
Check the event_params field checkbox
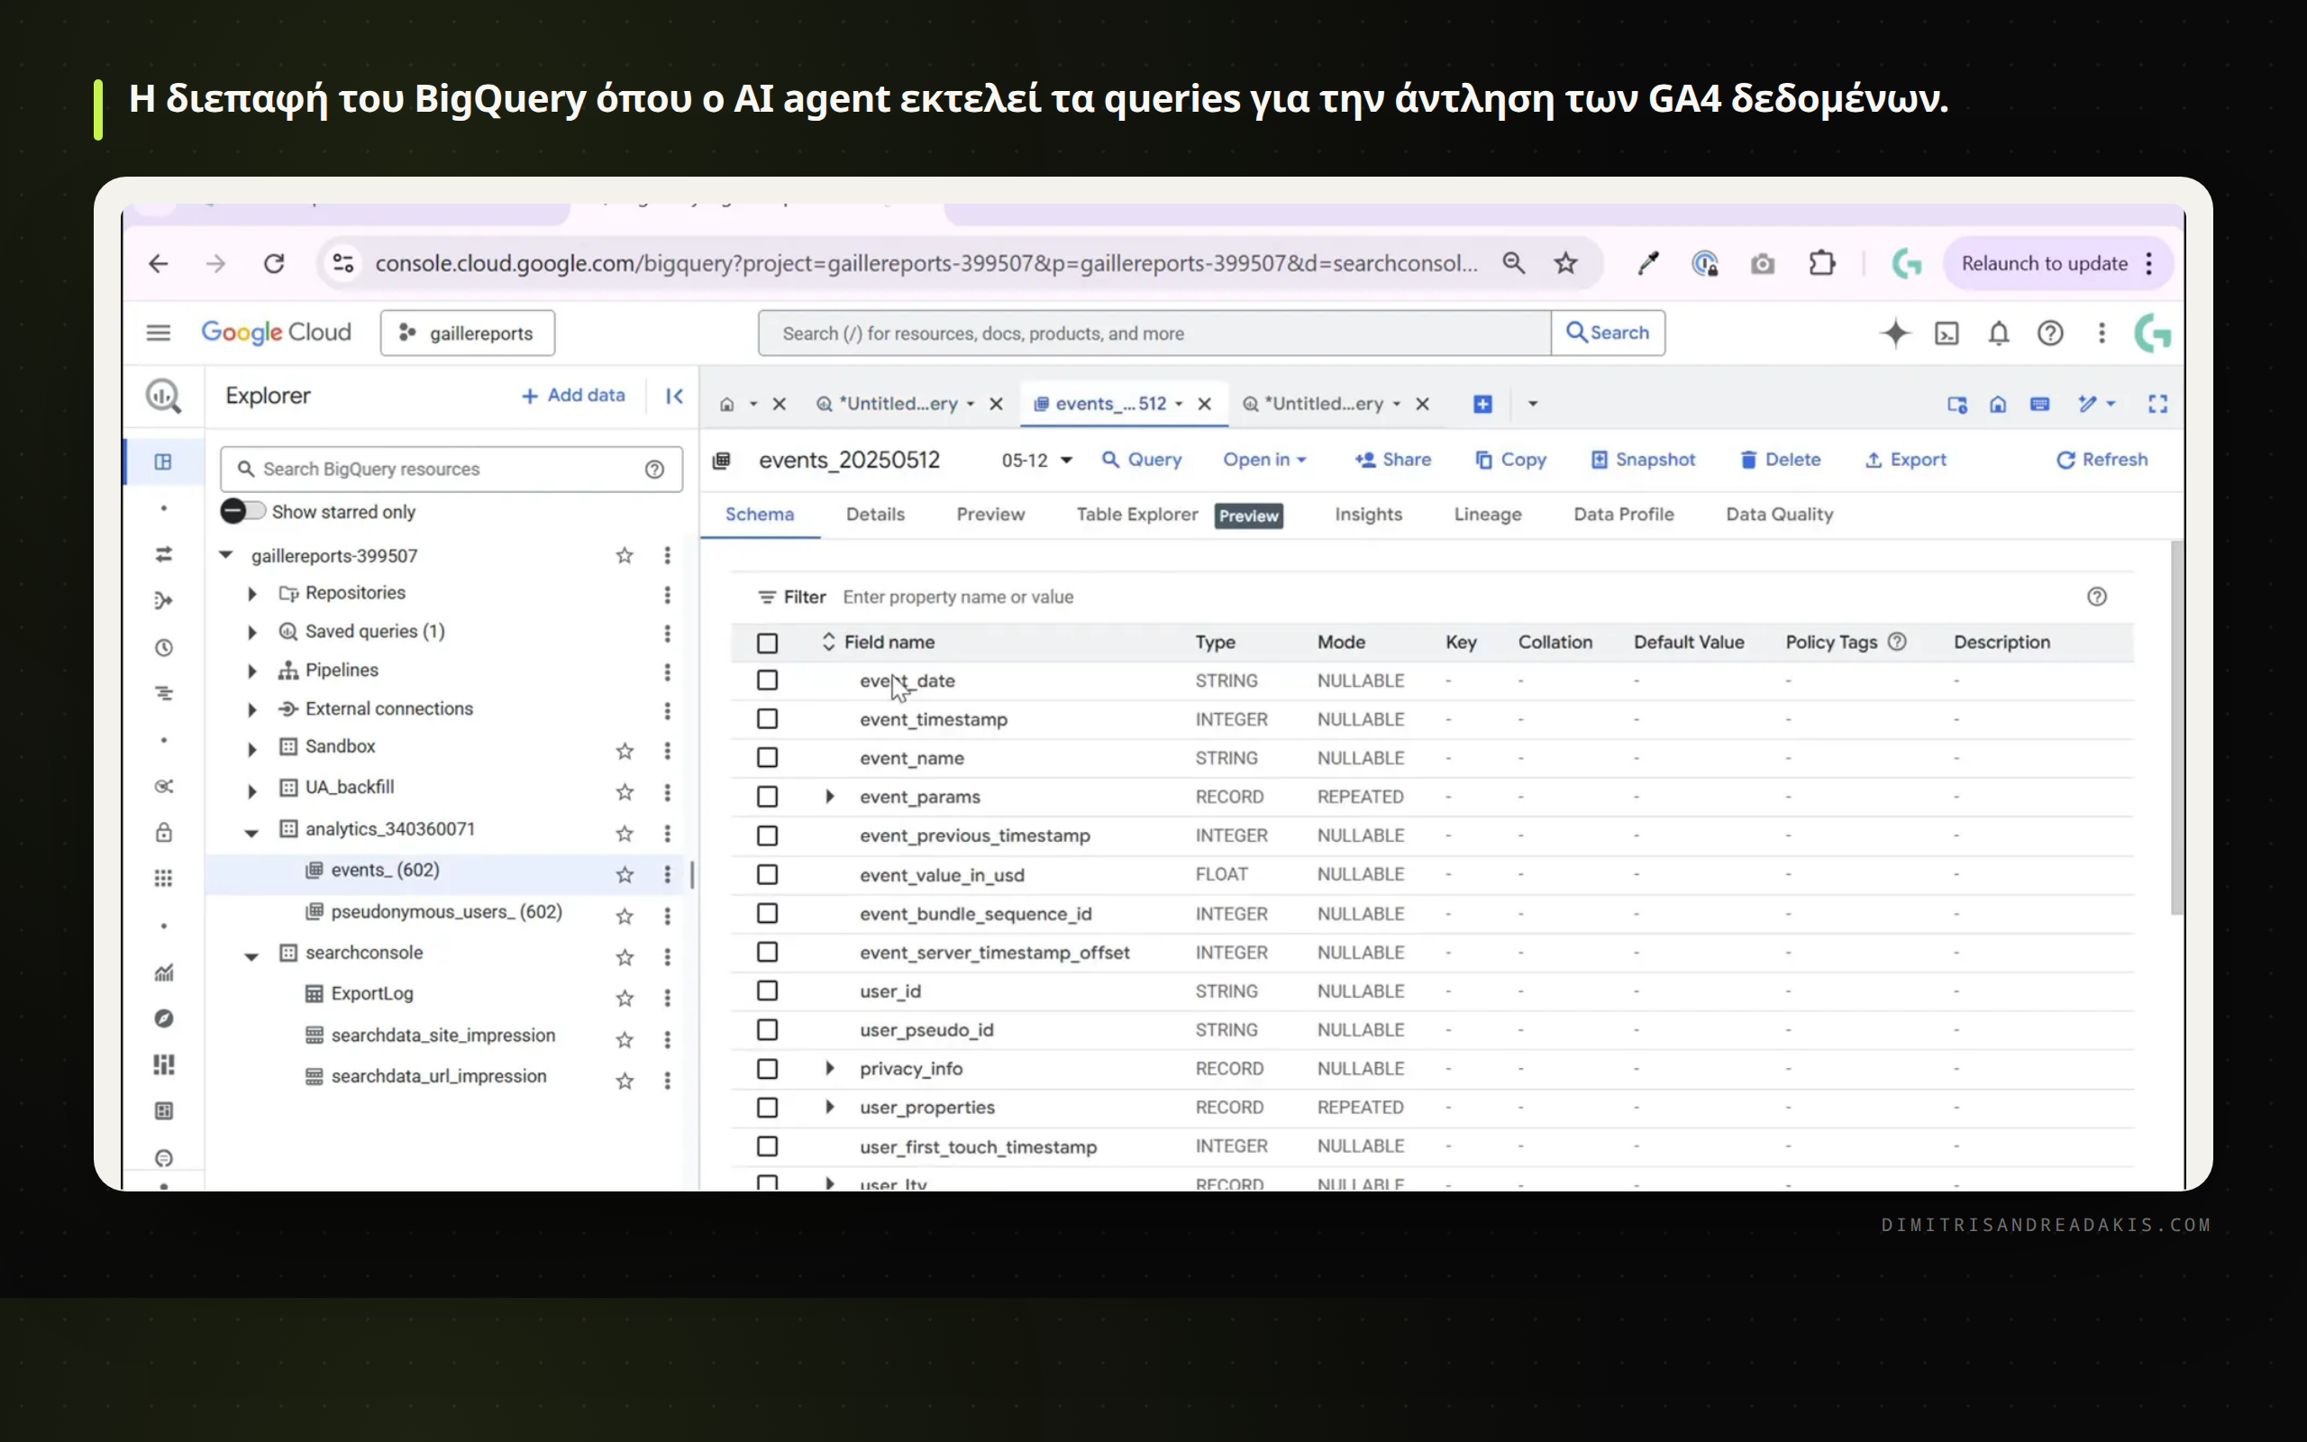(768, 797)
